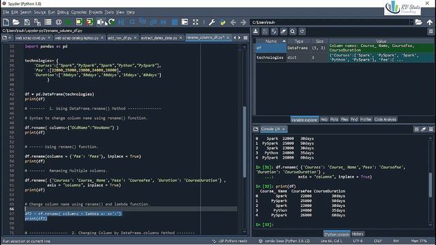
Task: Open the Files pane tab
Action: click(x=345, y=120)
